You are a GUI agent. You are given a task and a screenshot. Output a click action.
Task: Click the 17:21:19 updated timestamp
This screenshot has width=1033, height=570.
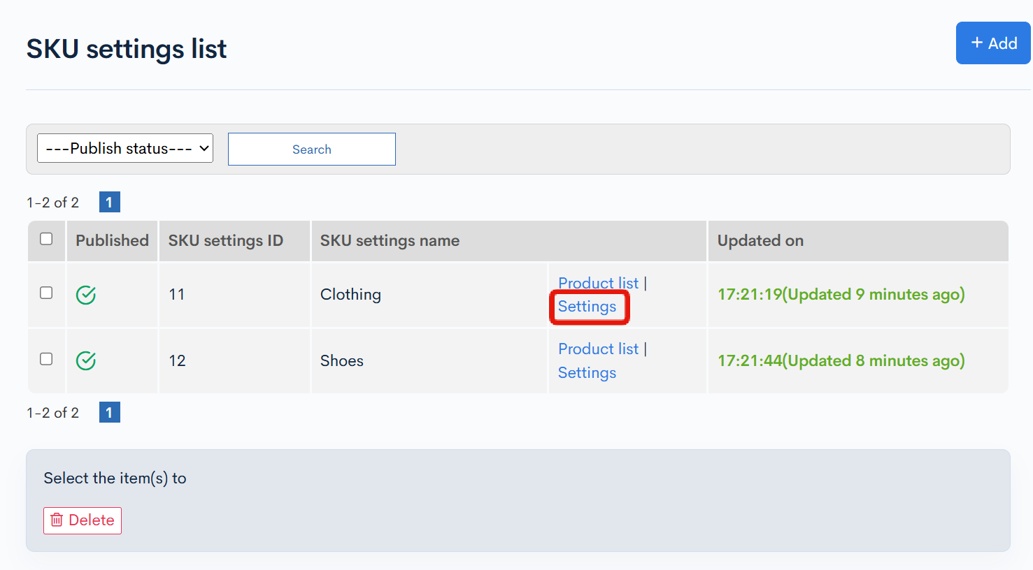pos(841,295)
